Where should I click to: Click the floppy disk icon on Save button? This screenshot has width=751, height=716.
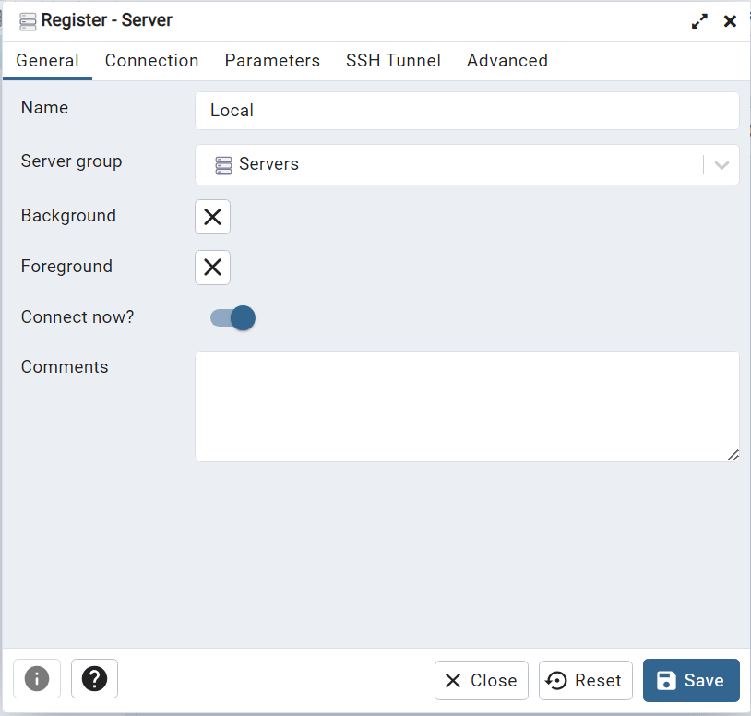coord(666,680)
